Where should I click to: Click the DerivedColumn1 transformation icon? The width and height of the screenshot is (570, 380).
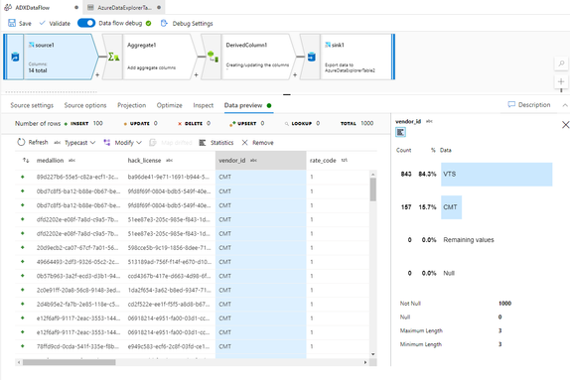coord(213,57)
